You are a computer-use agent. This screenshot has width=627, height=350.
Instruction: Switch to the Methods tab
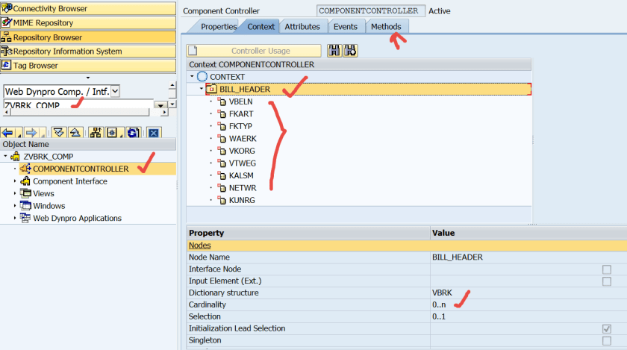pos(386,27)
